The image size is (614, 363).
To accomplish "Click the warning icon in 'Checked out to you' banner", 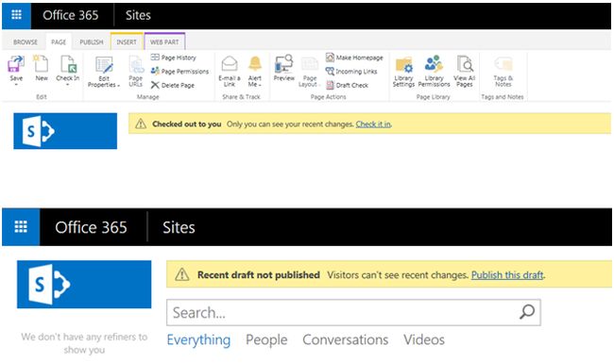I will (141, 124).
